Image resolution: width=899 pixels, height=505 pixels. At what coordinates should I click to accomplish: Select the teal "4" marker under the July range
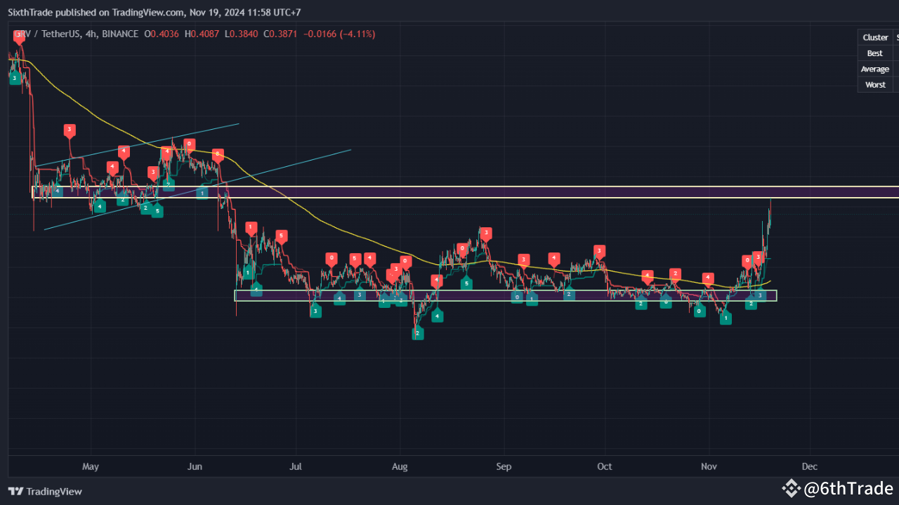pos(339,297)
